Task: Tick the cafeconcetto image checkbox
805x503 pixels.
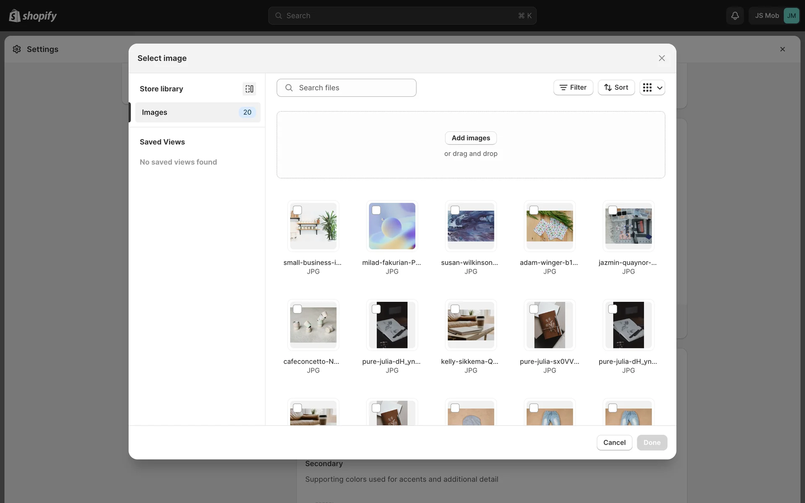Action: (297, 309)
